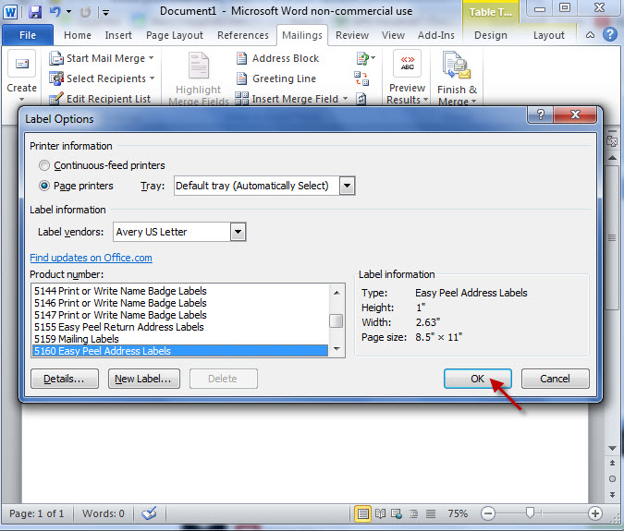This screenshot has height=531, width=624.
Task: Click the 75% zoom level text
Action: click(458, 513)
